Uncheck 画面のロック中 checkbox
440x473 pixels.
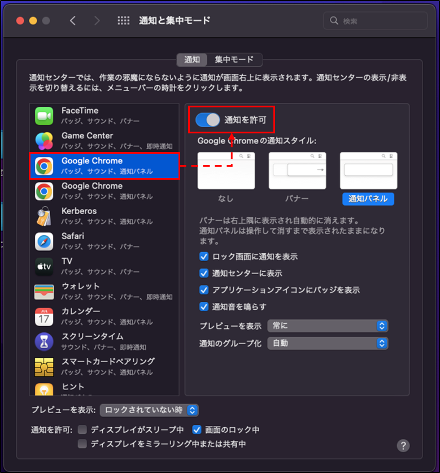(197, 429)
